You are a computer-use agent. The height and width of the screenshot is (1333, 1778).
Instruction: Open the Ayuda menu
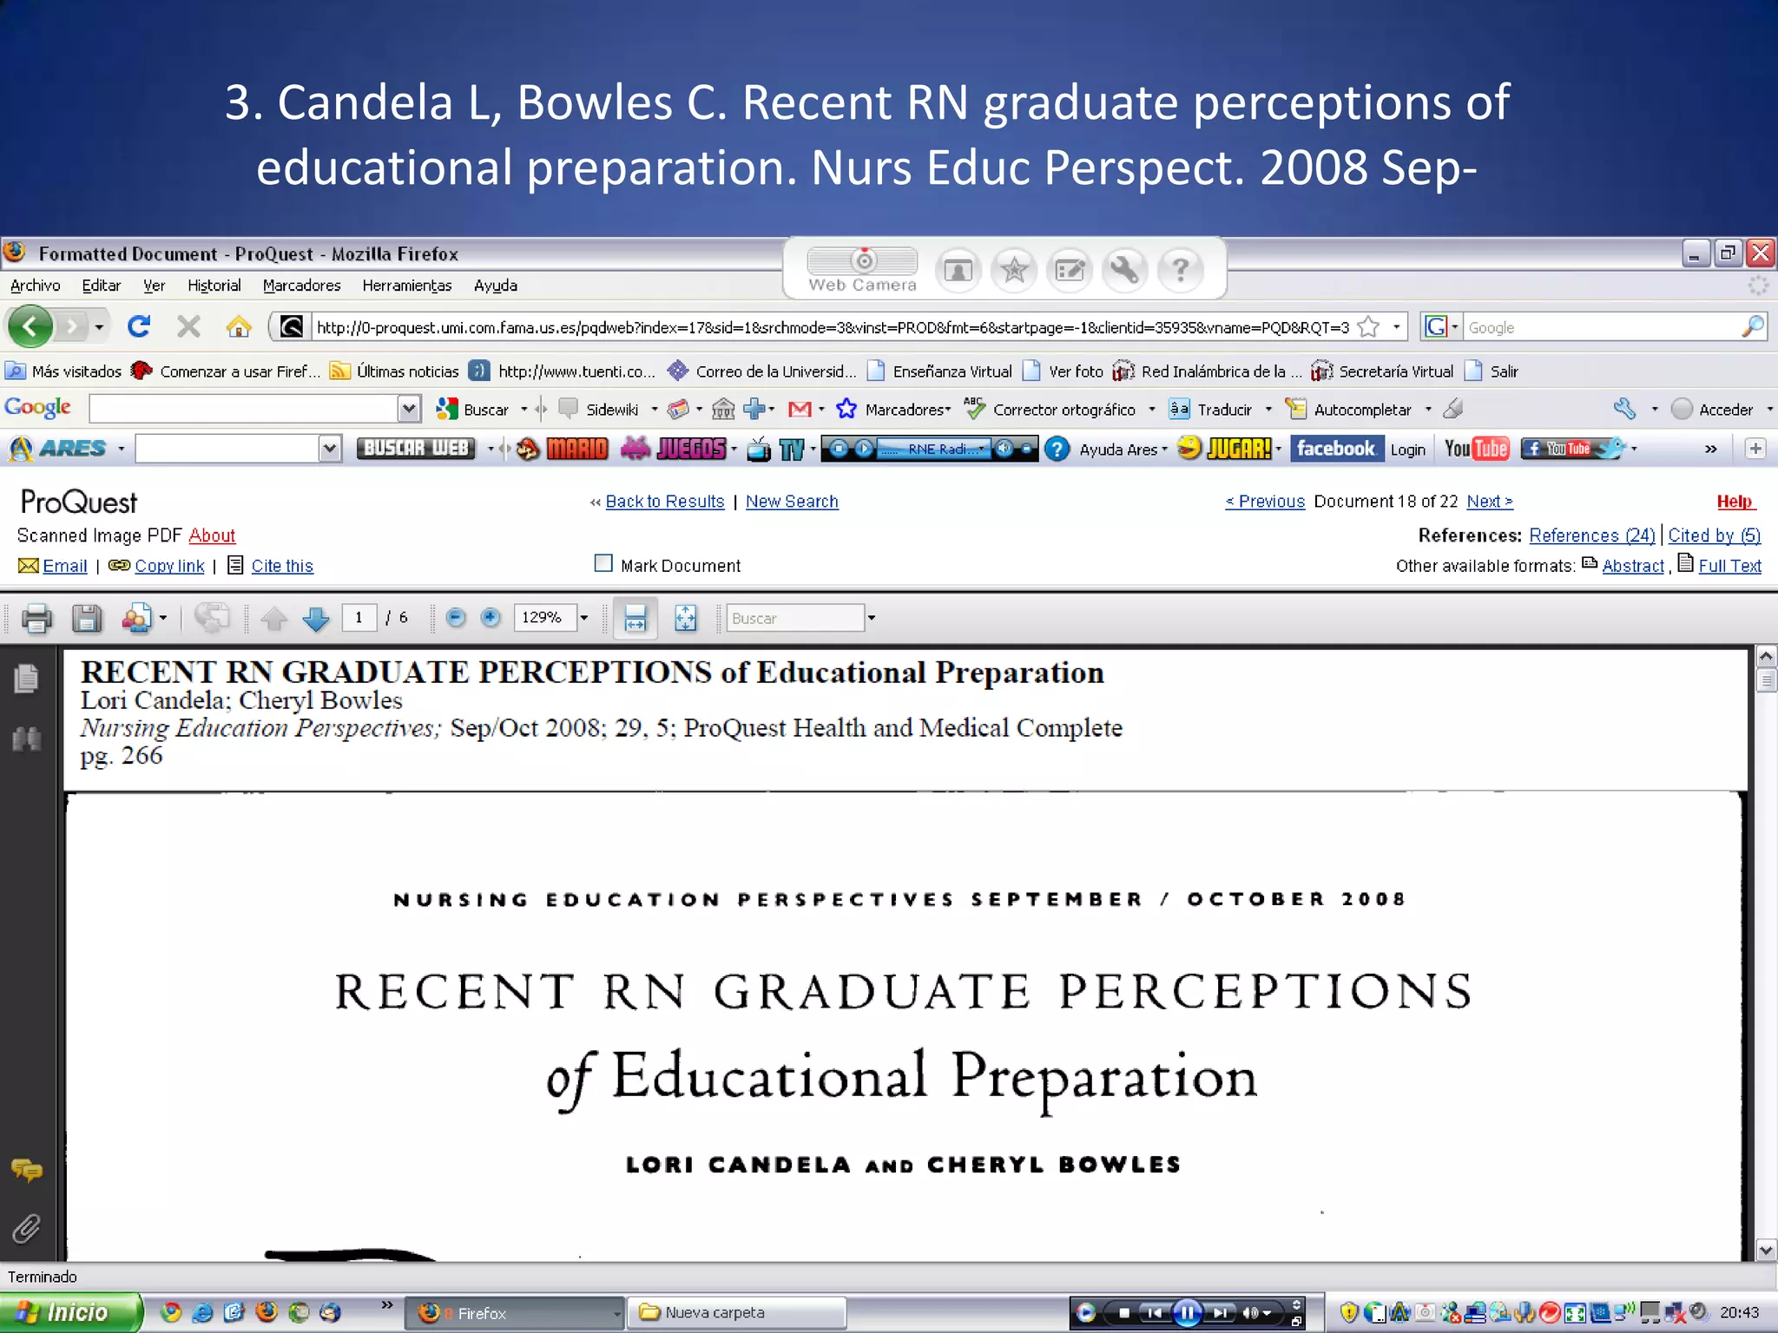point(496,286)
